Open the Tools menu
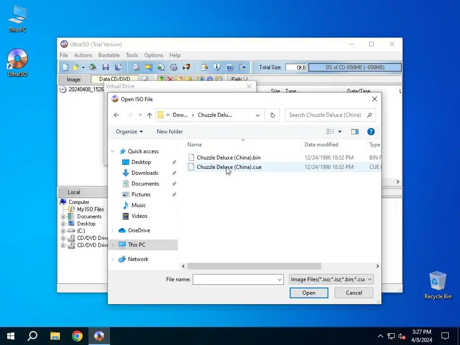Viewport: 460px width, 345px height. click(x=132, y=55)
